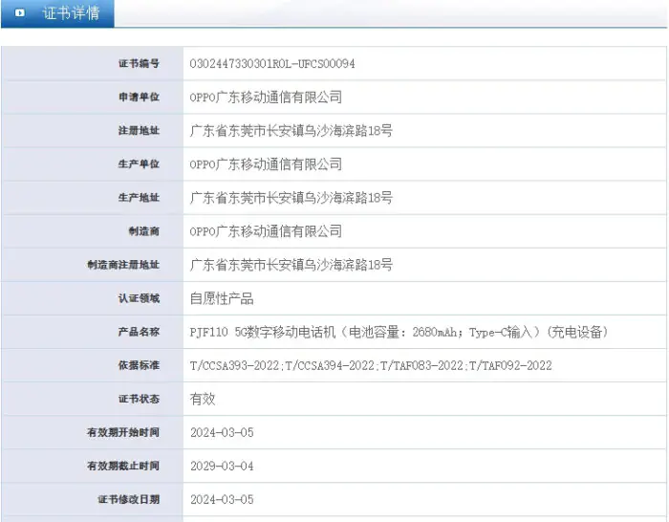Click the 生产地址 label
669x522 pixels.
pos(139,198)
